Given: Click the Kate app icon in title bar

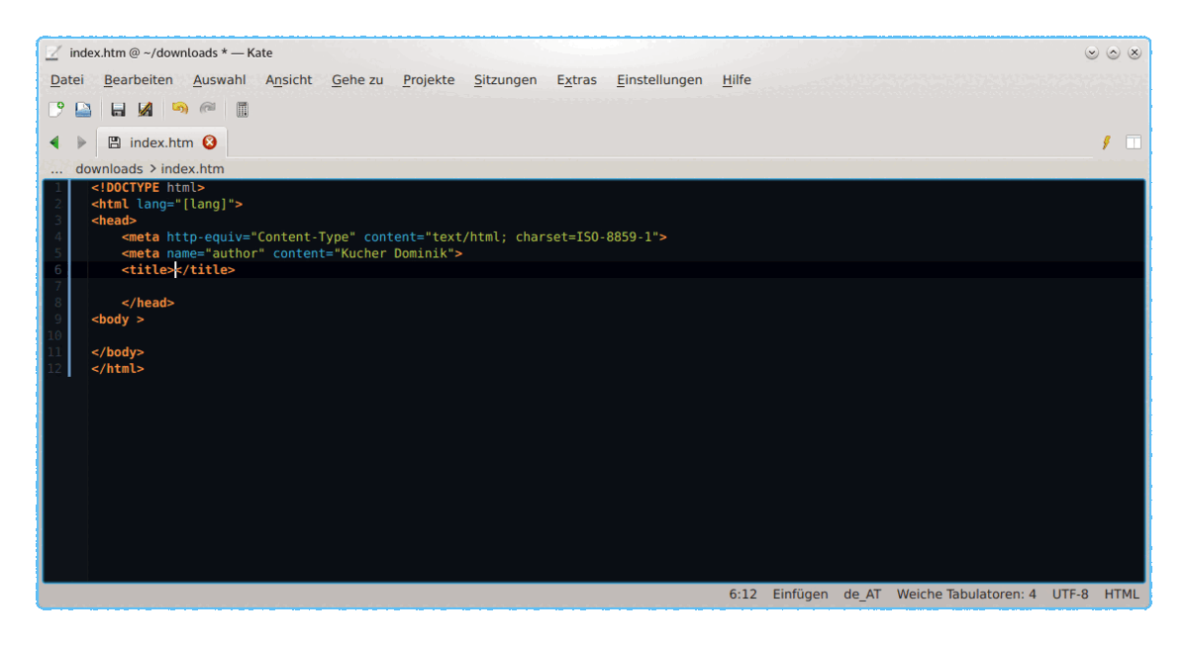Looking at the screenshot, I should (x=54, y=52).
